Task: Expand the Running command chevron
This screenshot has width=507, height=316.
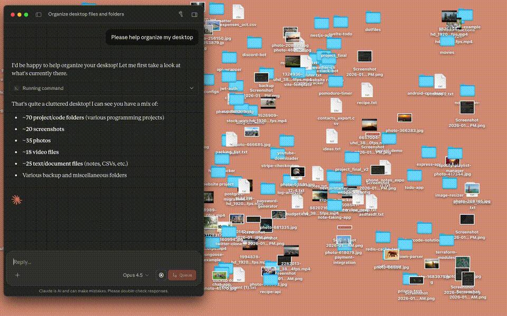Action: (192, 88)
